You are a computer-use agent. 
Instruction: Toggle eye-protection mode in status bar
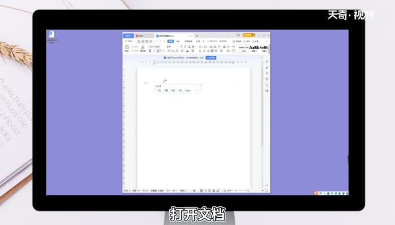click(195, 191)
